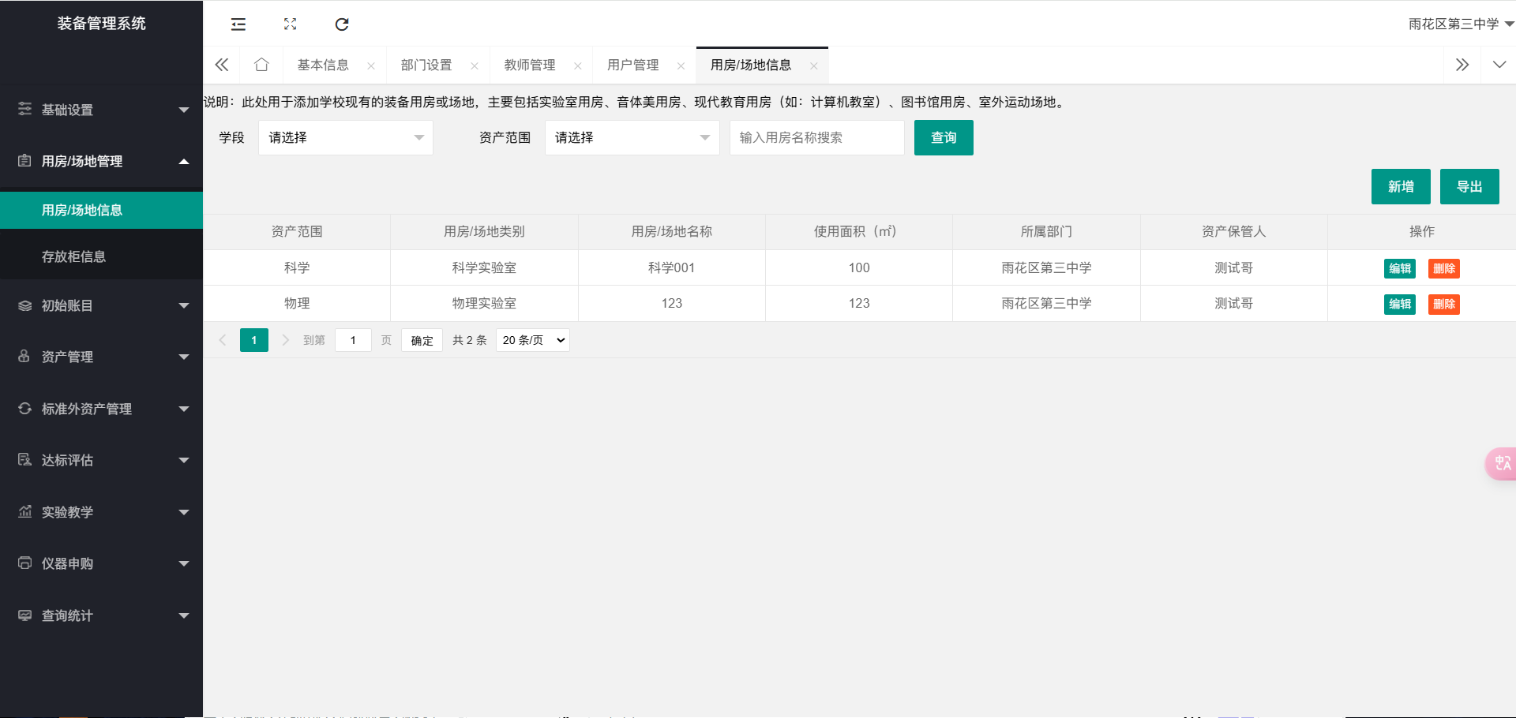Delete the 物理实验室 row
This screenshot has height=718, width=1516.
coord(1443,304)
